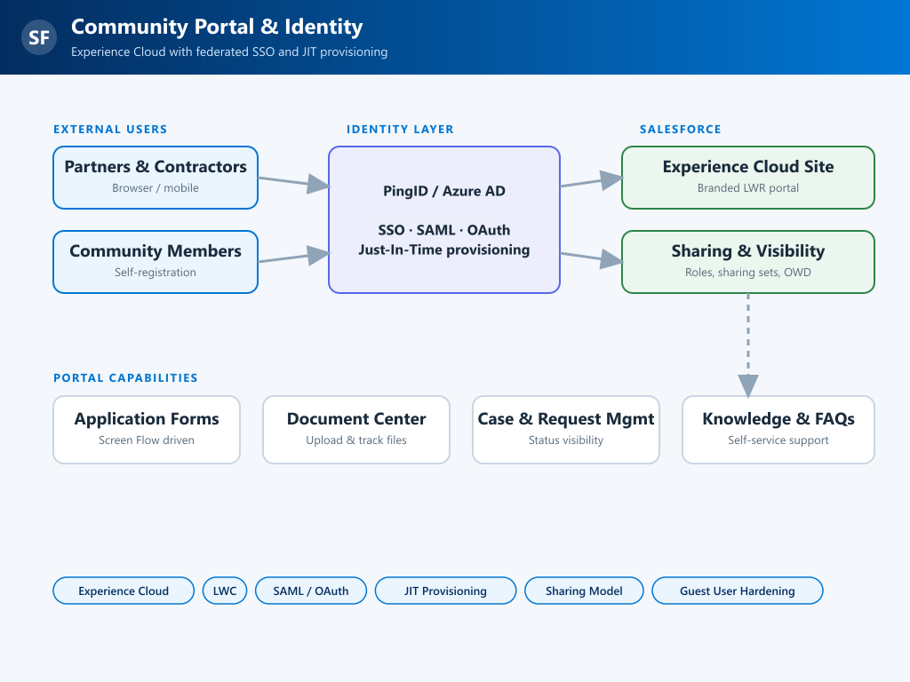The image size is (910, 682).
Task: Click the LWC tag pill
Action: tap(225, 591)
